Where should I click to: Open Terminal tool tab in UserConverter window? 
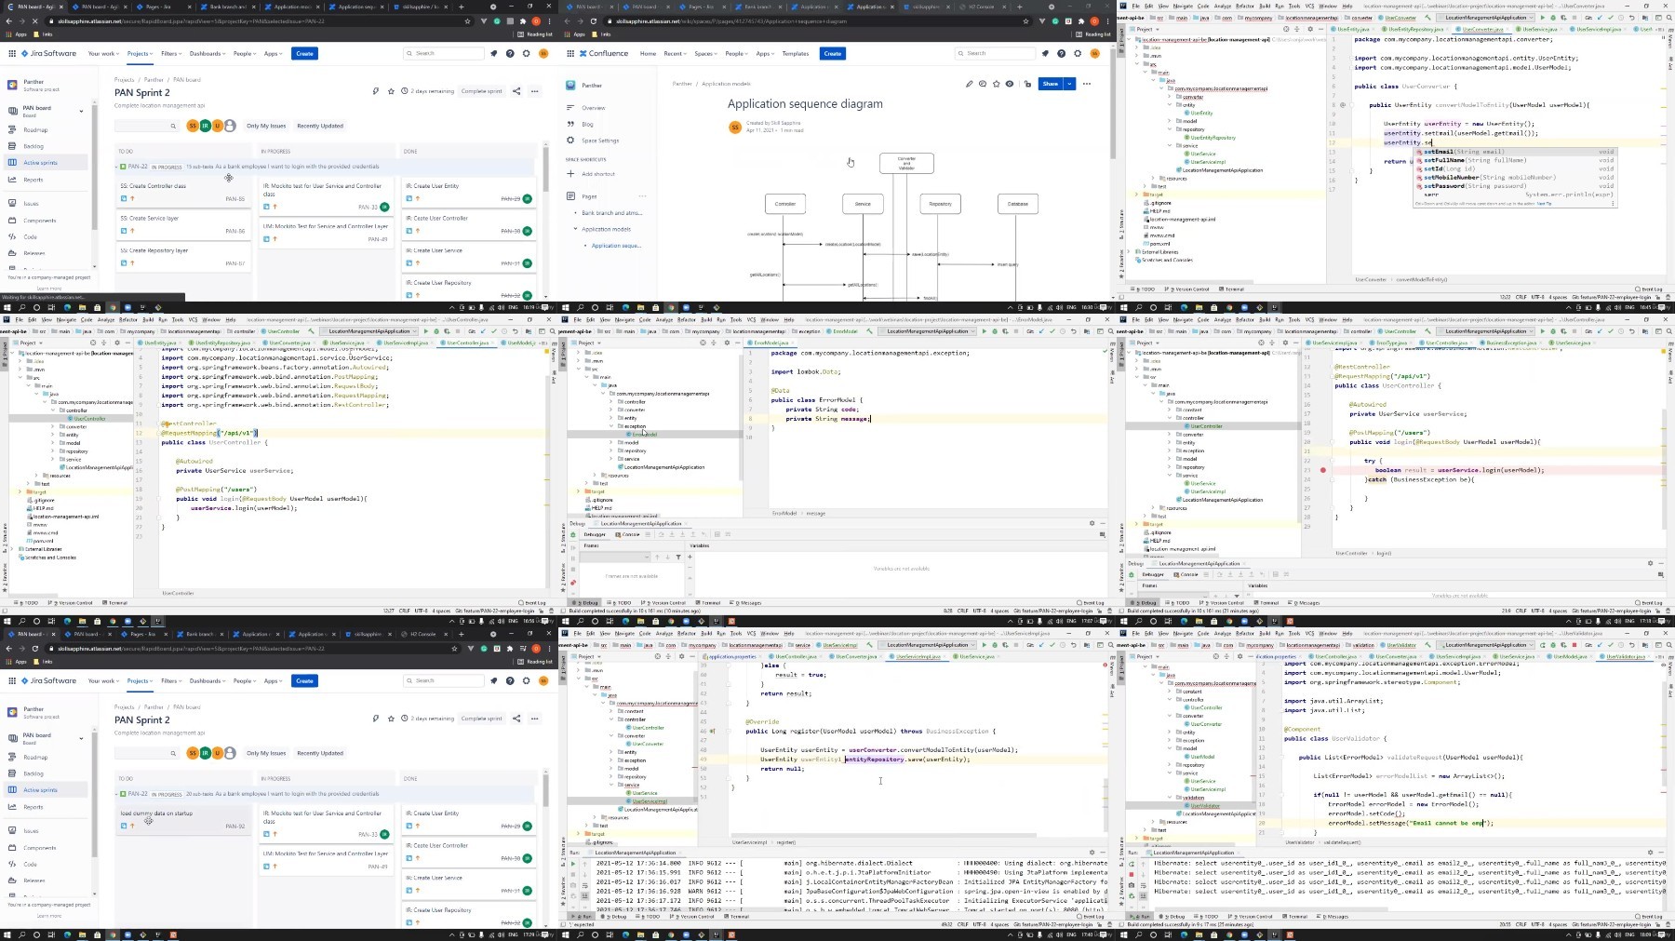click(x=1232, y=289)
